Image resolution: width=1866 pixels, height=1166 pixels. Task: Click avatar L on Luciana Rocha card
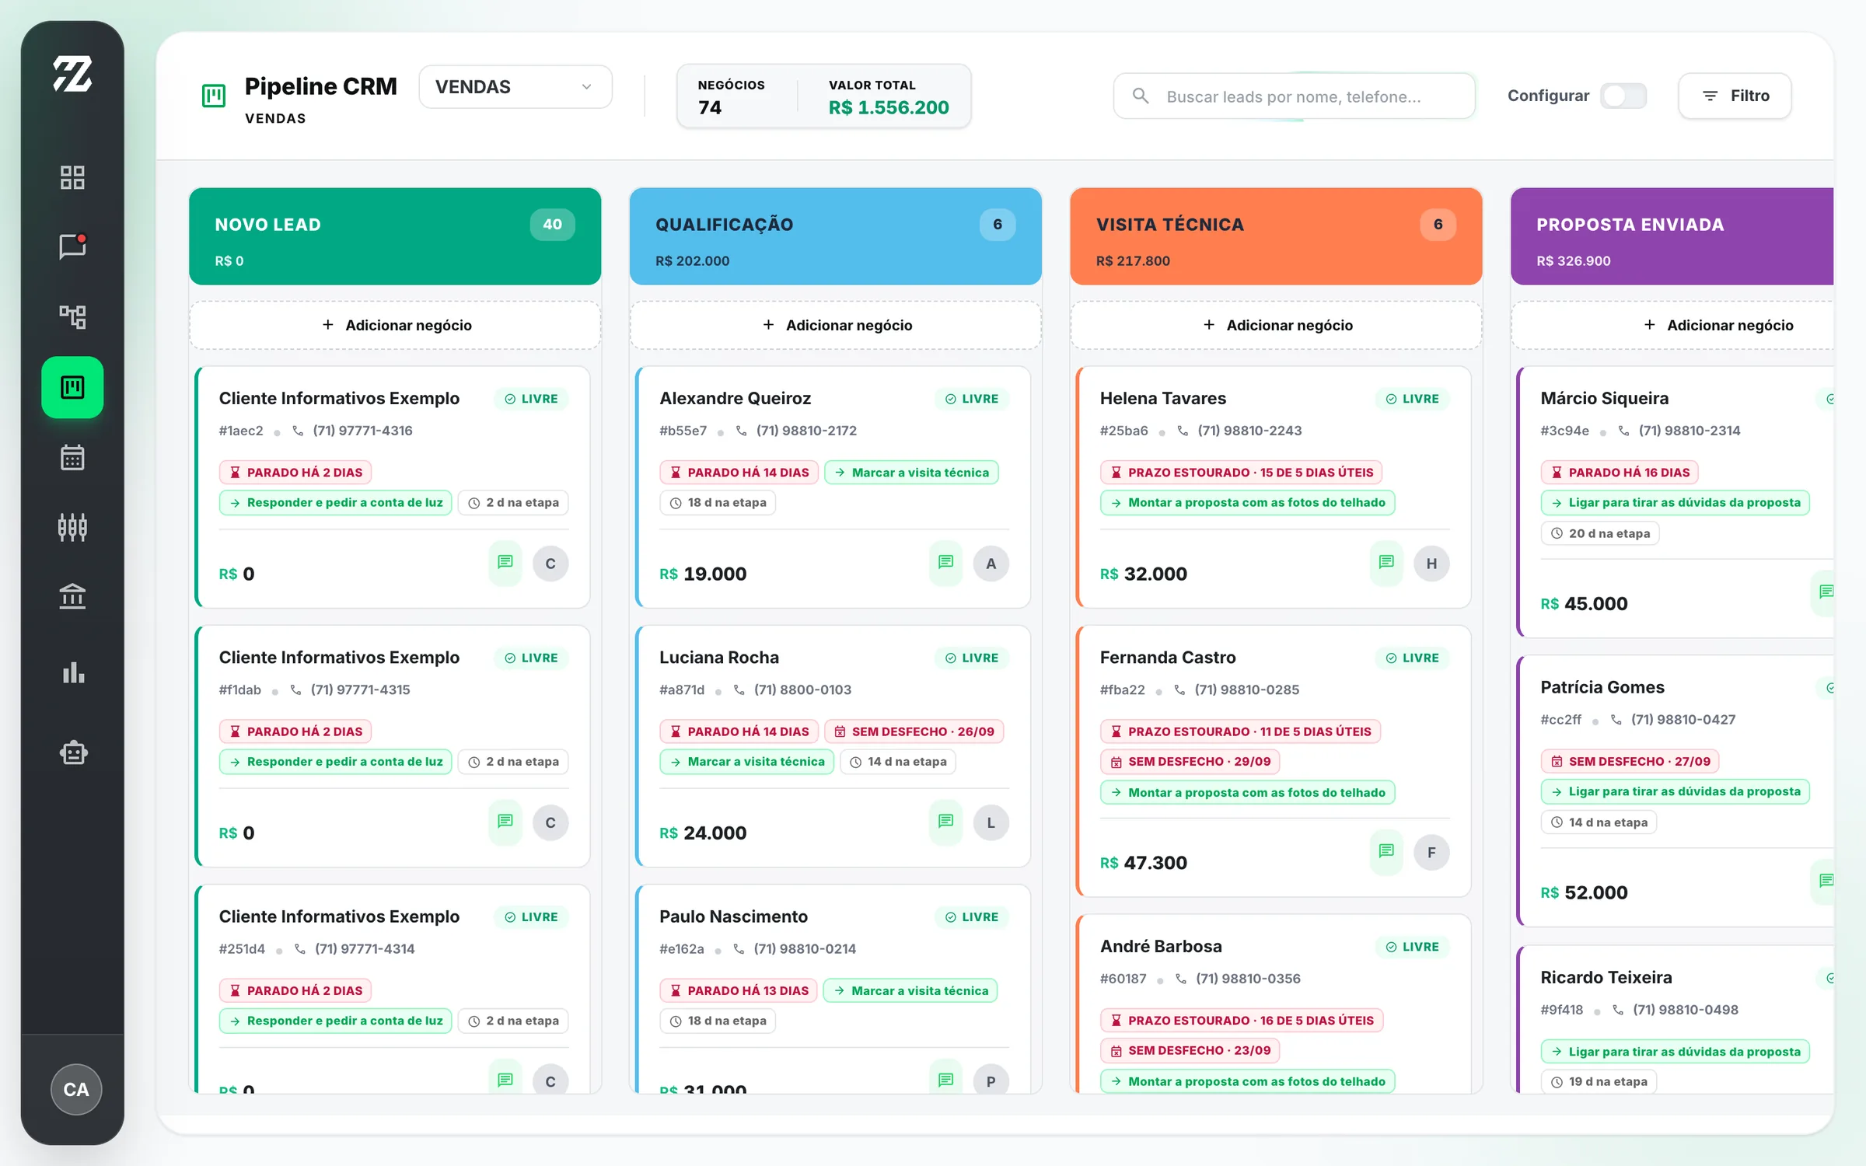tap(991, 822)
